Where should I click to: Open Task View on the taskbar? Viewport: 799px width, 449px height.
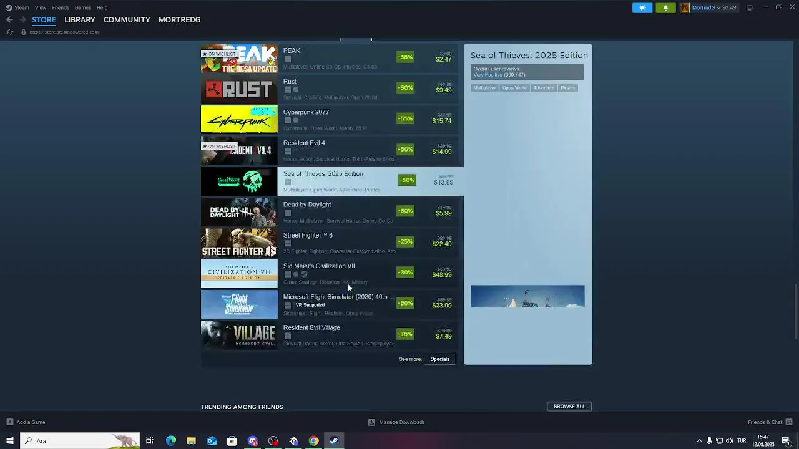pyautogui.click(x=150, y=441)
